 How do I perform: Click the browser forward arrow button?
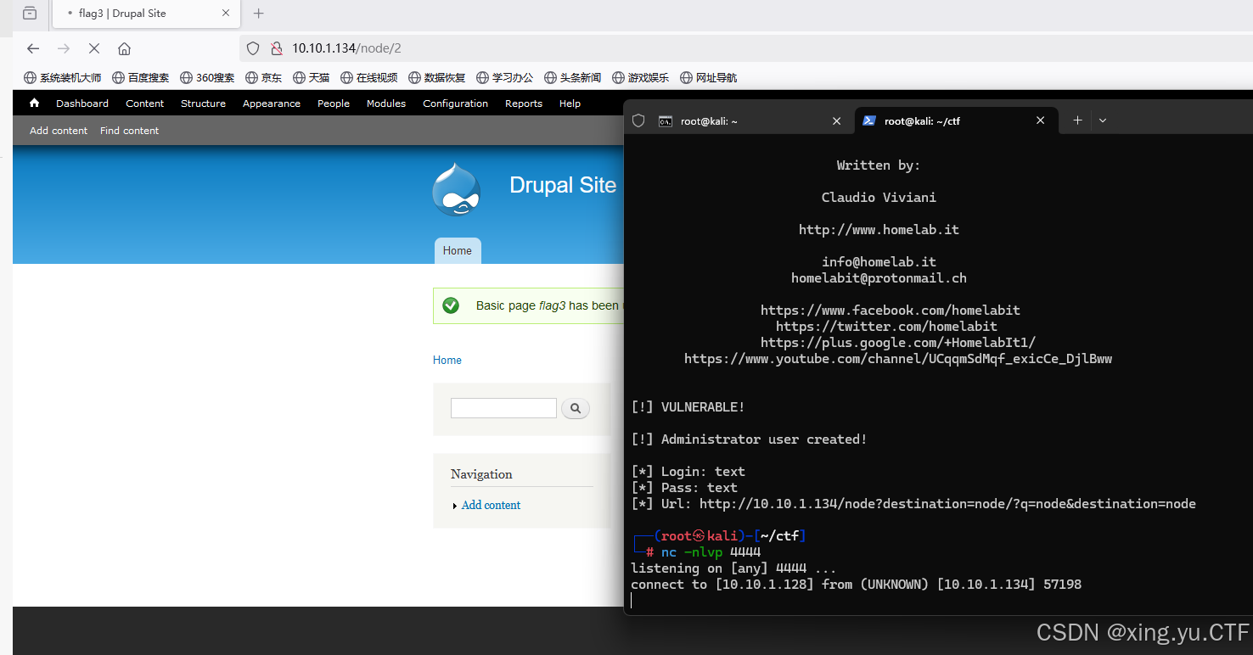click(x=64, y=48)
